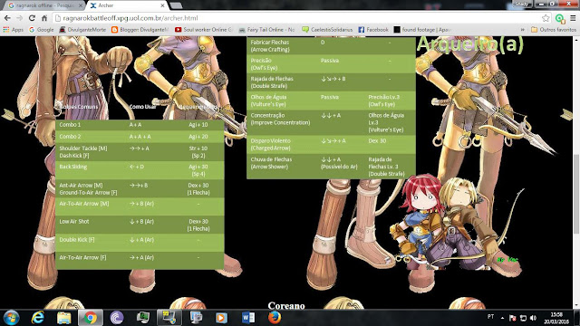Viewport: 580px width, 326px height.
Task: Click the Coreano heading text
Action: pos(286,306)
